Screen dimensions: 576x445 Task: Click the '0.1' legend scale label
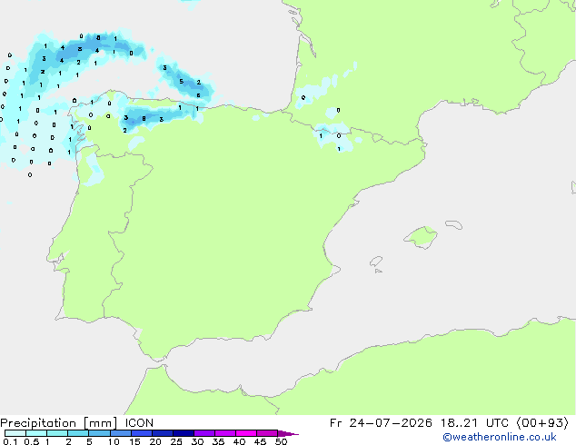tap(10, 441)
